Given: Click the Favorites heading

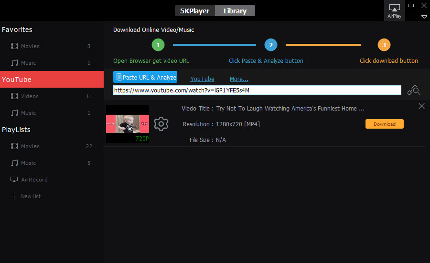Looking at the screenshot, I should pos(17,30).
